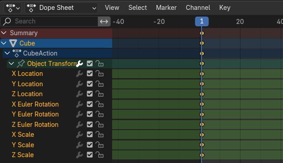Lock the Z Euler Rotation channel
The width and height of the screenshot is (283, 163).
(x=99, y=125)
